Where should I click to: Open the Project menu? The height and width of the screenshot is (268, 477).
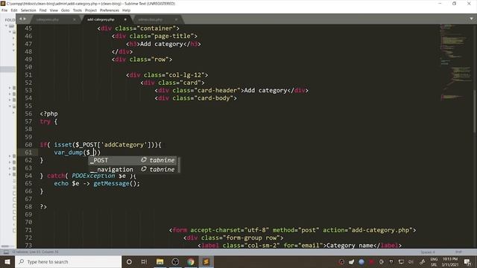click(x=91, y=10)
